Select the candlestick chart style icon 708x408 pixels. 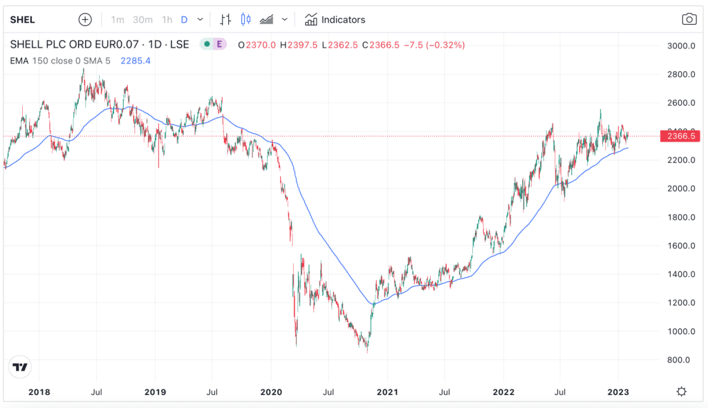pyautogui.click(x=245, y=19)
